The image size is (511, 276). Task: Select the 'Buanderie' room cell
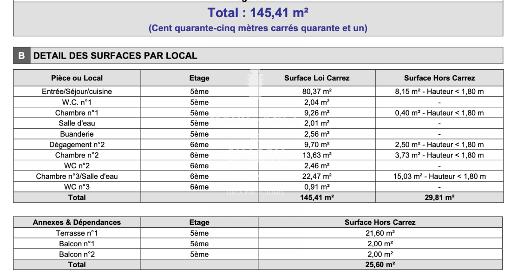tap(77, 134)
